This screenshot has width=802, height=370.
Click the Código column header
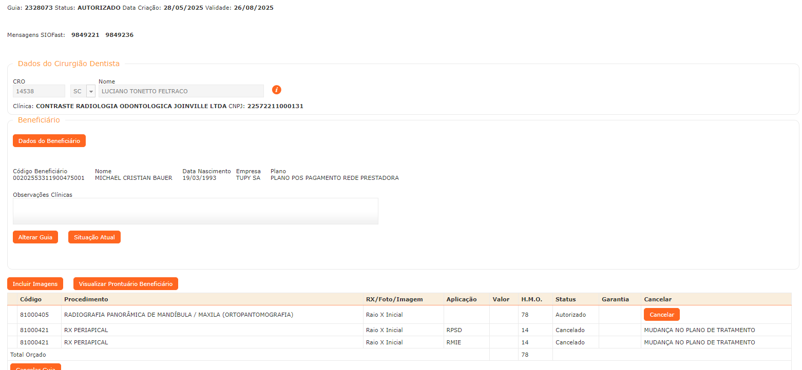tap(31, 299)
